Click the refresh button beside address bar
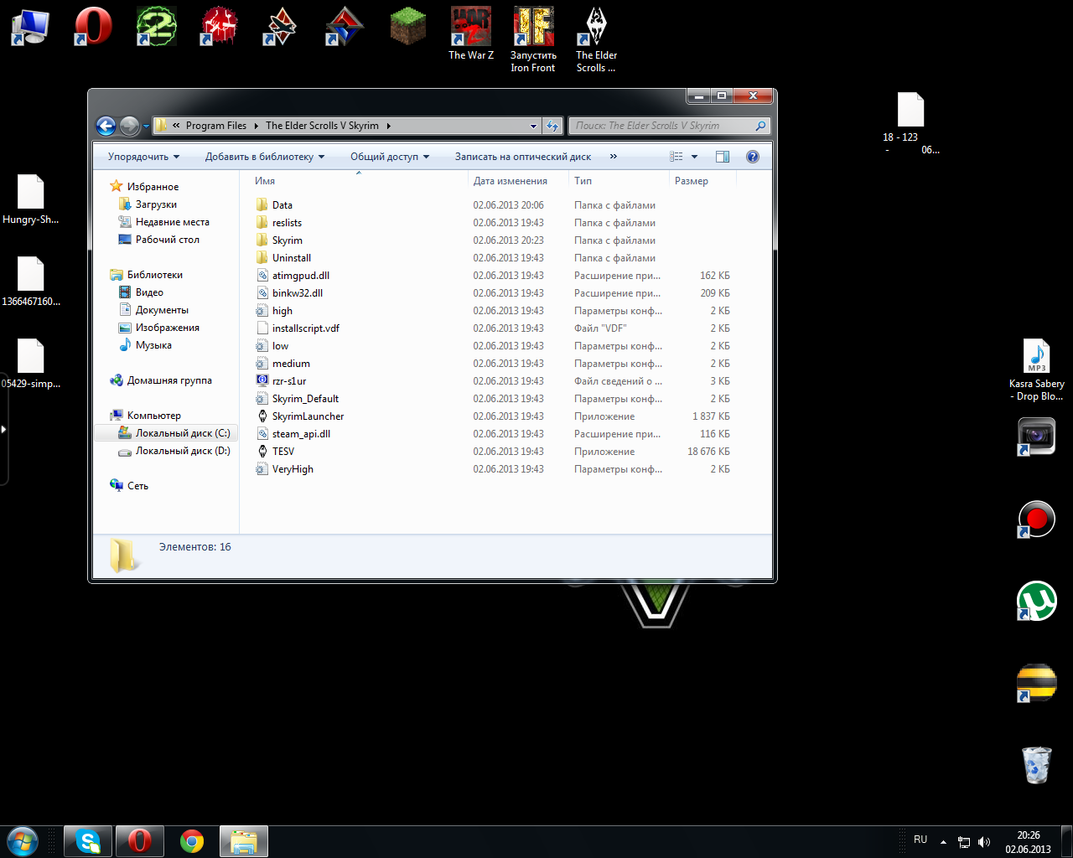1073x858 pixels. (x=552, y=126)
